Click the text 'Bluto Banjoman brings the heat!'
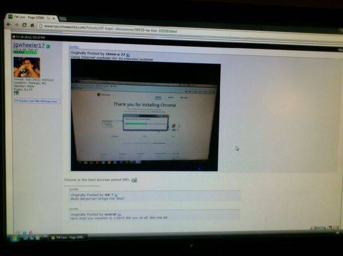Screen dimensions: 343x256 (98, 199)
